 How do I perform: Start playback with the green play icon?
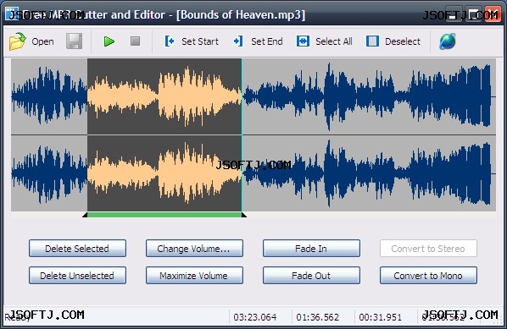coord(109,41)
